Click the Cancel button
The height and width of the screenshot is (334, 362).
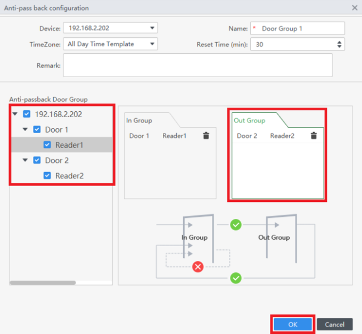tap(334, 324)
